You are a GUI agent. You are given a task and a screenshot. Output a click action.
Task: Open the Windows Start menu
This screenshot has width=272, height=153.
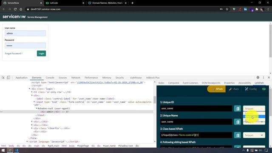tap(3, 150)
